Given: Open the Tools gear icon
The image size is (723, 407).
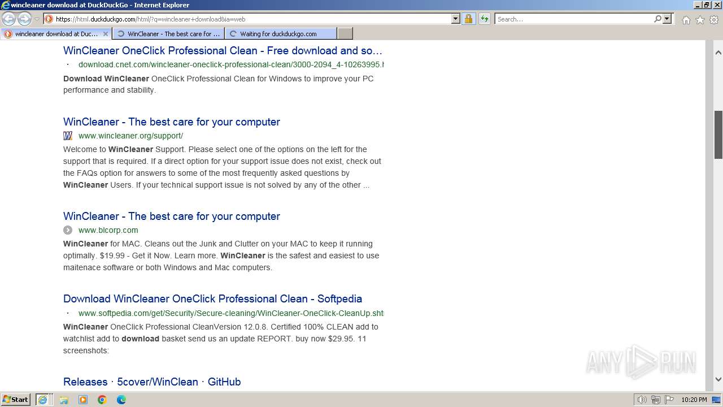Looking at the screenshot, I should tap(714, 20).
